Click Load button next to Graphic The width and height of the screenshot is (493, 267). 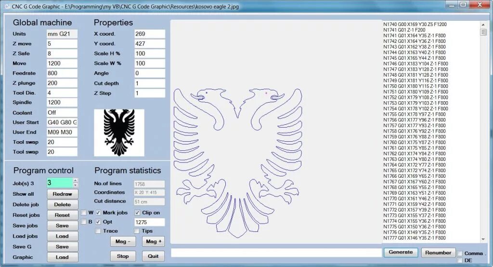(62, 257)
